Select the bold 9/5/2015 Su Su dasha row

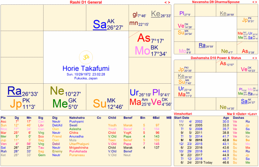[215, 140]
